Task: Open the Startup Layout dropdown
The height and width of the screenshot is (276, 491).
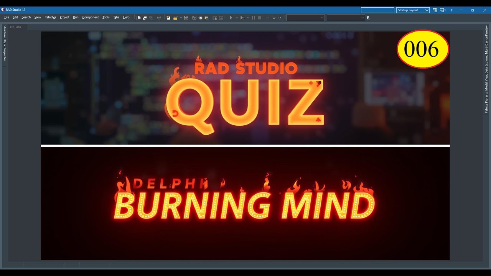Action: [413, 10]
